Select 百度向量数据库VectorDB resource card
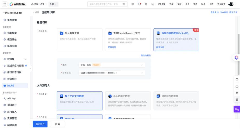The width and height of the screenshot is (240, 129). click(176, 40)
